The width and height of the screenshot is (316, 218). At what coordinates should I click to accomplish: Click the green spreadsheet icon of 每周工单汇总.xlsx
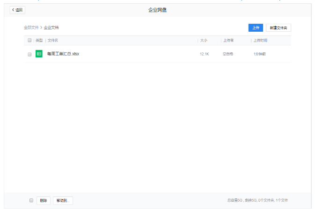tap(39, 54)
